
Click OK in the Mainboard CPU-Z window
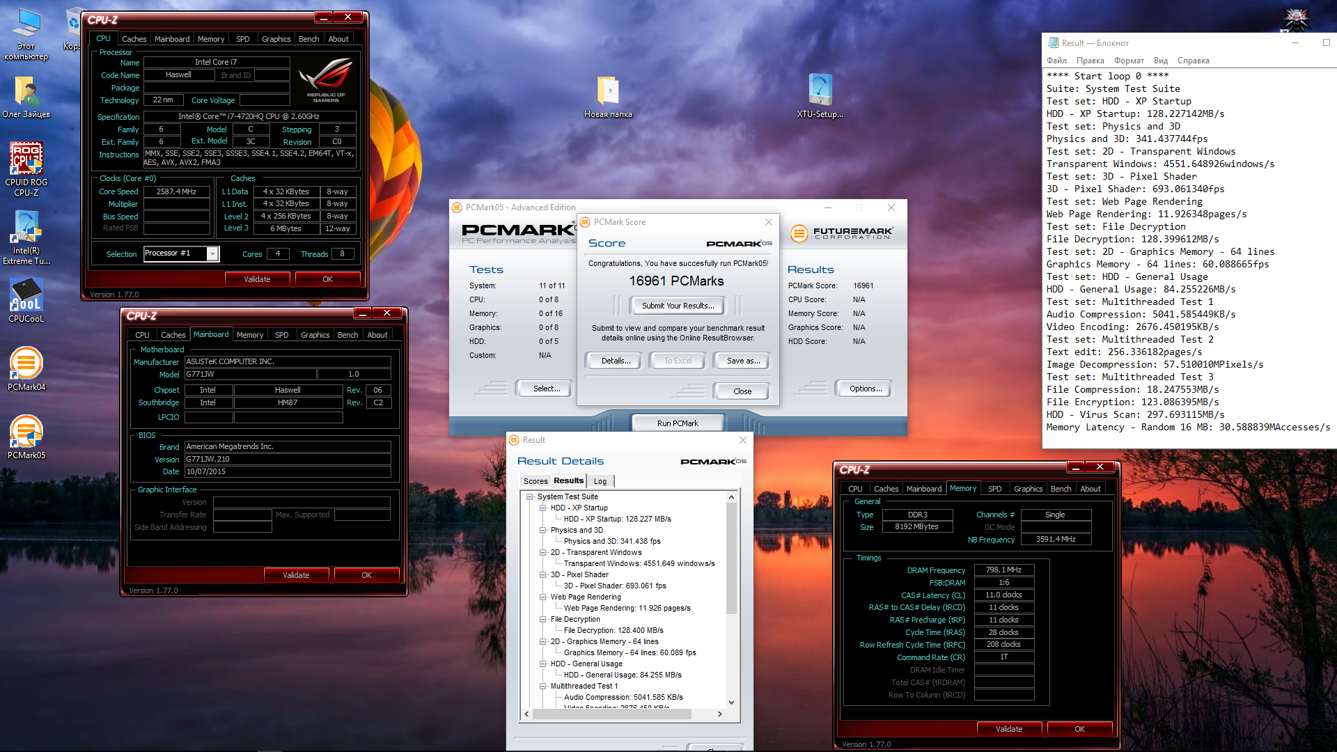[366, 575]
